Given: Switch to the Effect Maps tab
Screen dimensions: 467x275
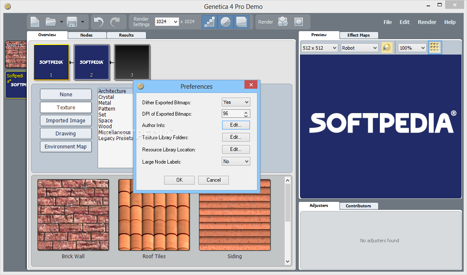Looking at the screenshot, I should pos(358,35).
